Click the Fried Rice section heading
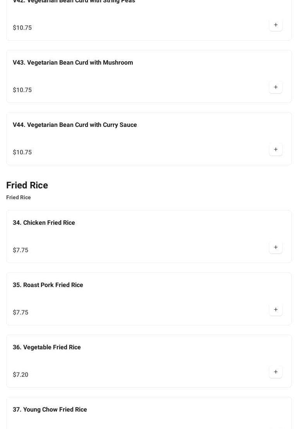Screen dimensions: 298x429 (27, 185)
